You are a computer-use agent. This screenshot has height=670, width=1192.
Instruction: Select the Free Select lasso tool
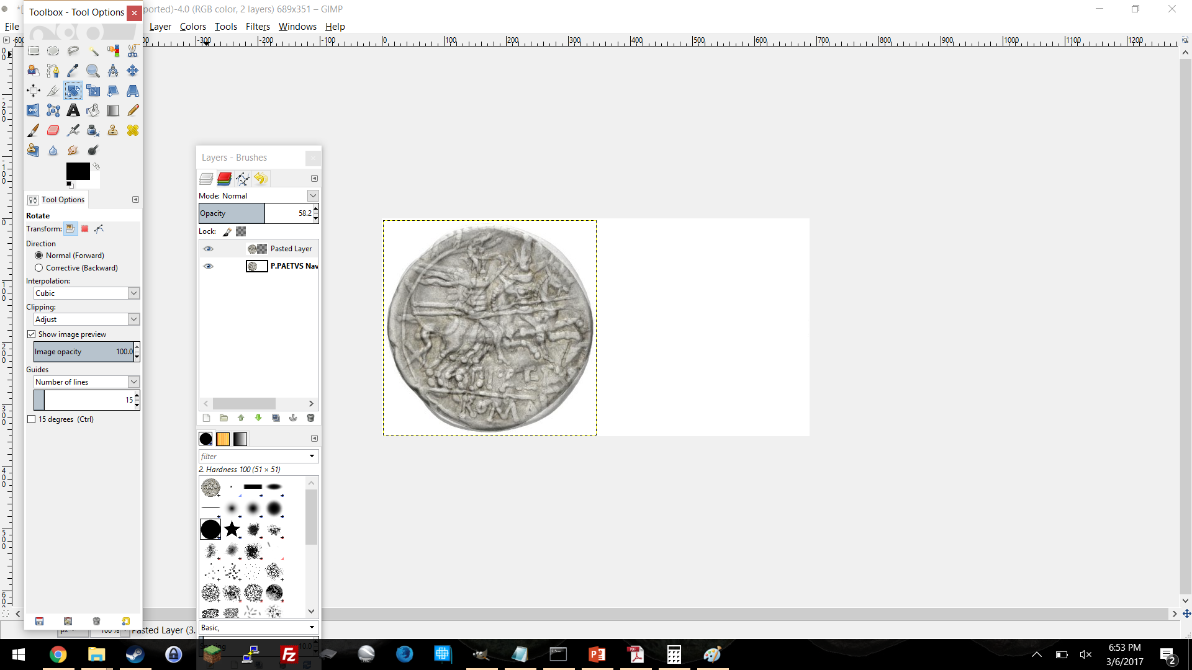73,51
